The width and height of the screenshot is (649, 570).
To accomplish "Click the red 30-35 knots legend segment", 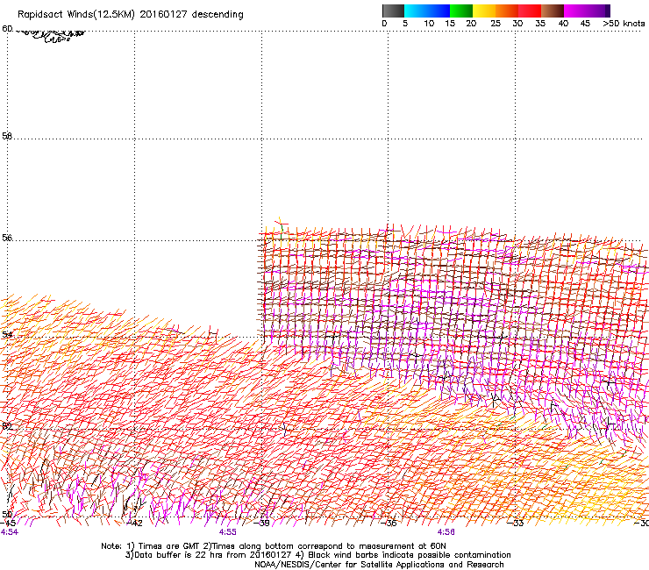I will pos(530,11).
